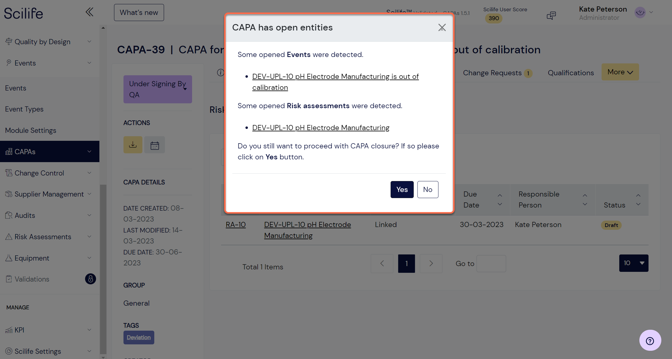Expand the Audits menu chevron
The width and height of the screenshot is (672, 359).
89,215
